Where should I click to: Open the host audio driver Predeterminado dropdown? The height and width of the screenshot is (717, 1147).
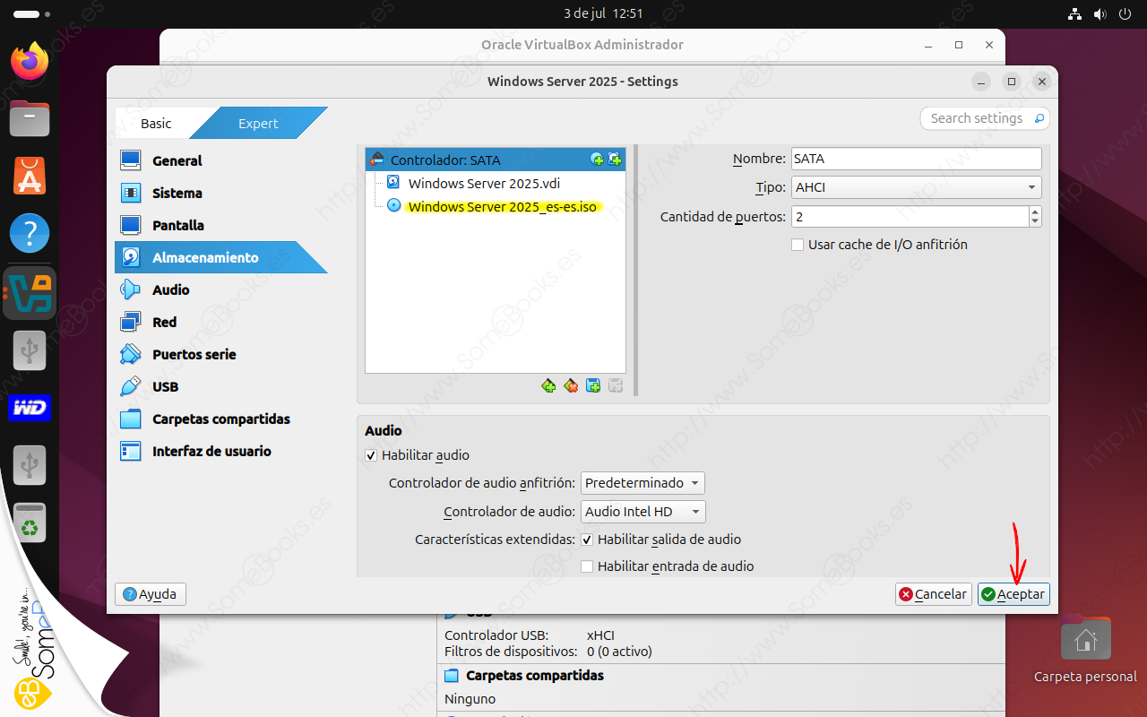pyautogui.click(x=642, y=483)
